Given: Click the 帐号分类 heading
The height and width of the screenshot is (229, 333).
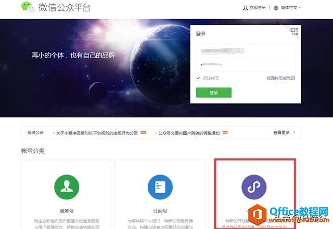Looking at the screenshot, I should tap(33, 151).
